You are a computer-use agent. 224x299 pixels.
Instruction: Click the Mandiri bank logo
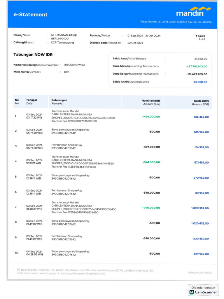[193, 11]
